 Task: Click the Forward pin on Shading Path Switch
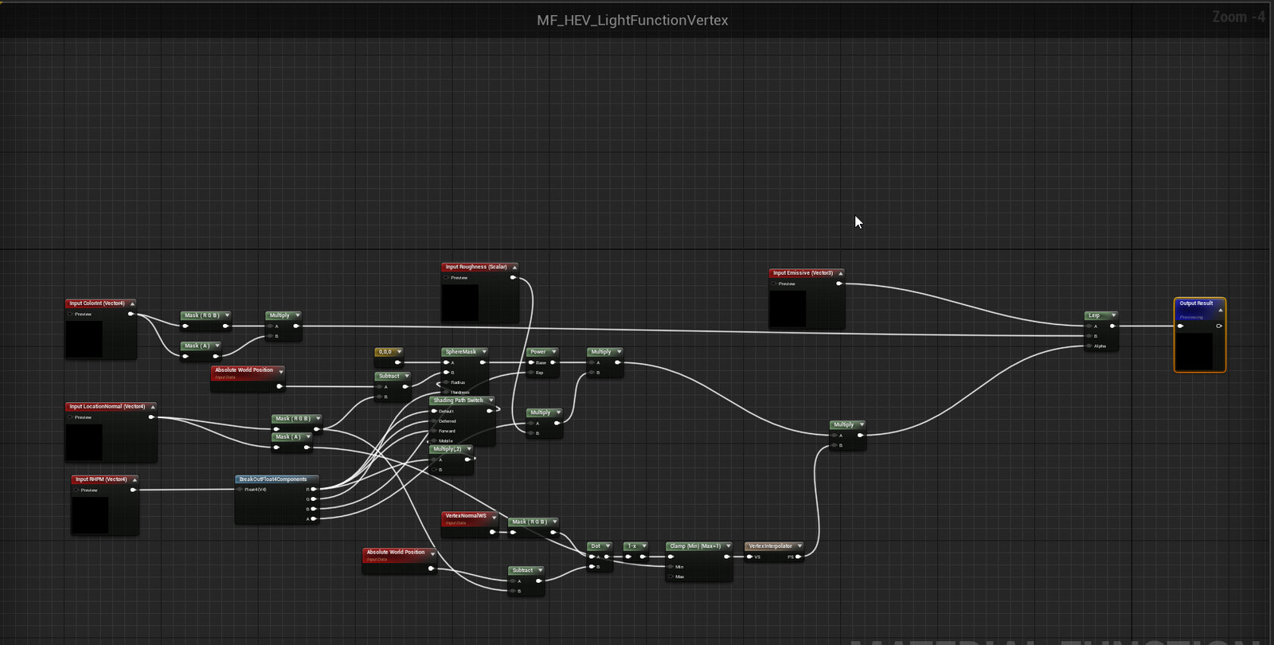(x=435, y=431)
